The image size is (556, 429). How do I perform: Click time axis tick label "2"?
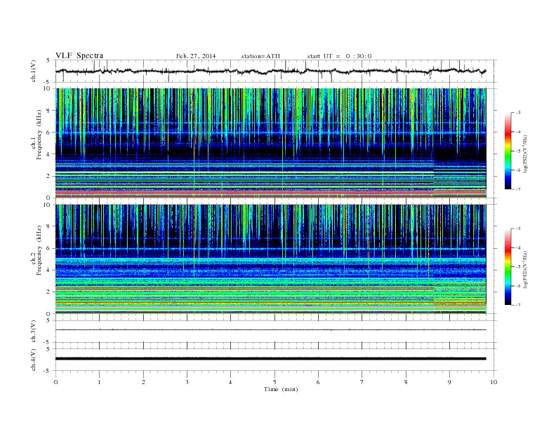click(143, 382)
